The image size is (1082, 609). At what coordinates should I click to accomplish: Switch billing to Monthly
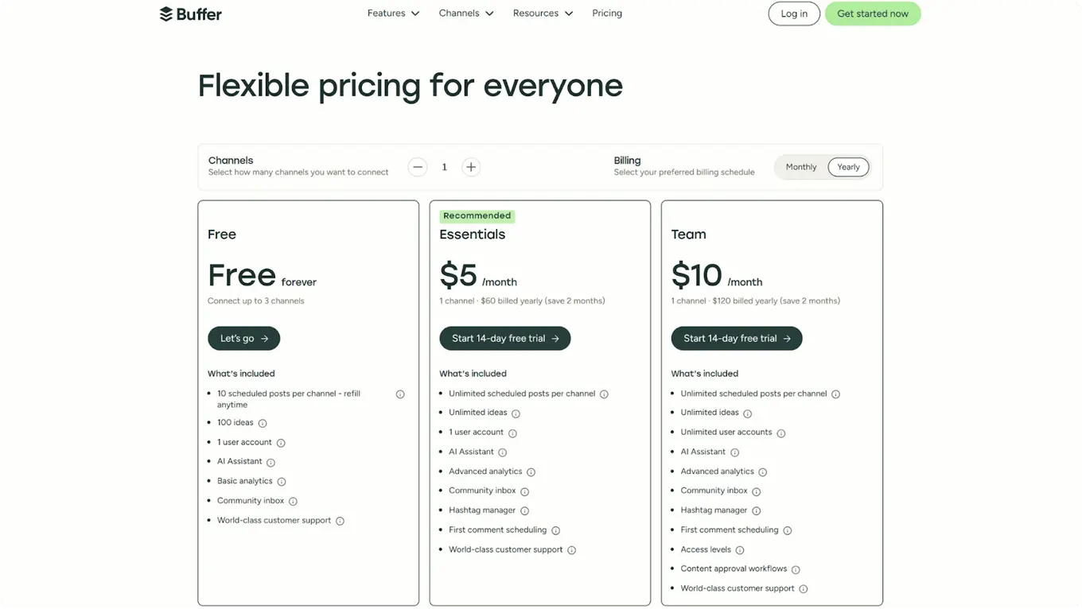click(x=800, y=167)
